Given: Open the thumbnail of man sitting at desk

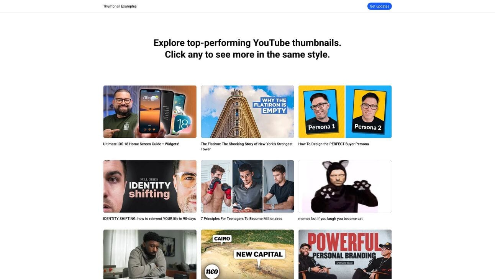Looking at the screenshot, I should pyautogui.click(x=150, y=254).
